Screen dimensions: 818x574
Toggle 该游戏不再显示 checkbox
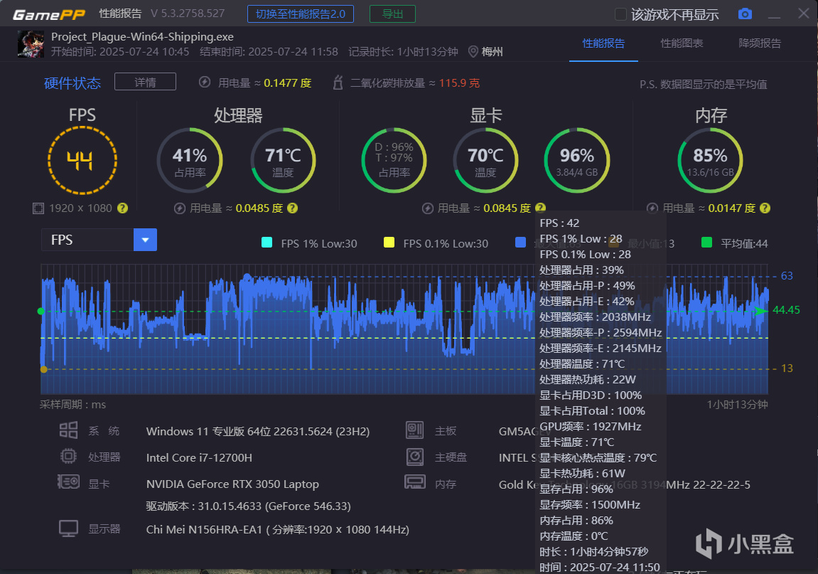click(x=621, y=14)
